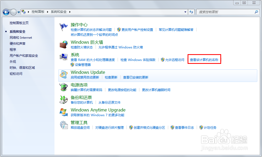Click the System computer monitor icon
Screen dimensions: 262x157
[x=63, y=57]
